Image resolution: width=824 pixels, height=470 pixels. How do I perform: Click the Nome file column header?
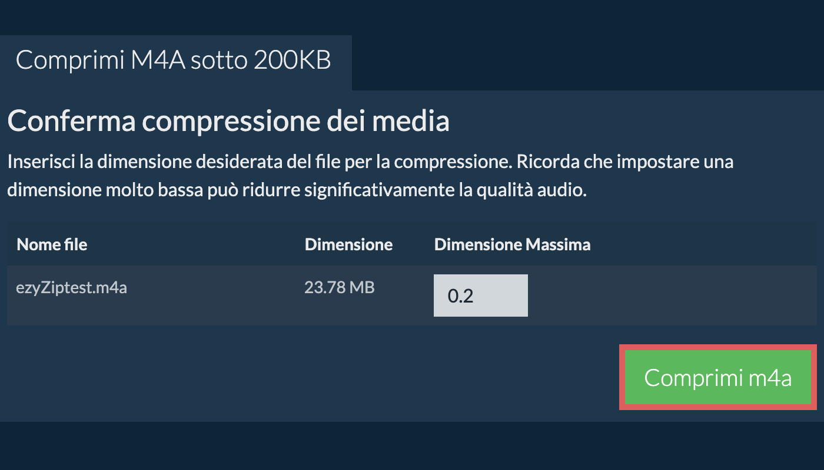[x=52, y=244]
